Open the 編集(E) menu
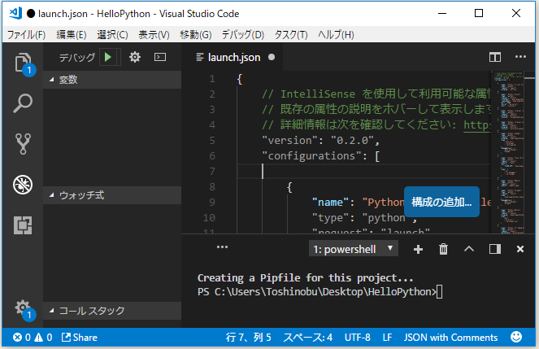Viewport: 539px width, 349px height. tap(72, 35)
